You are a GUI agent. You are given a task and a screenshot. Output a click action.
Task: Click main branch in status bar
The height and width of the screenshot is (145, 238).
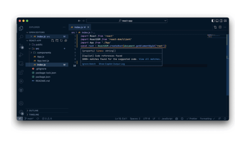click(29, 119)
